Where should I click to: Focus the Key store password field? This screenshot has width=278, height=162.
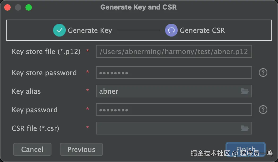click(x=174, y=73)
